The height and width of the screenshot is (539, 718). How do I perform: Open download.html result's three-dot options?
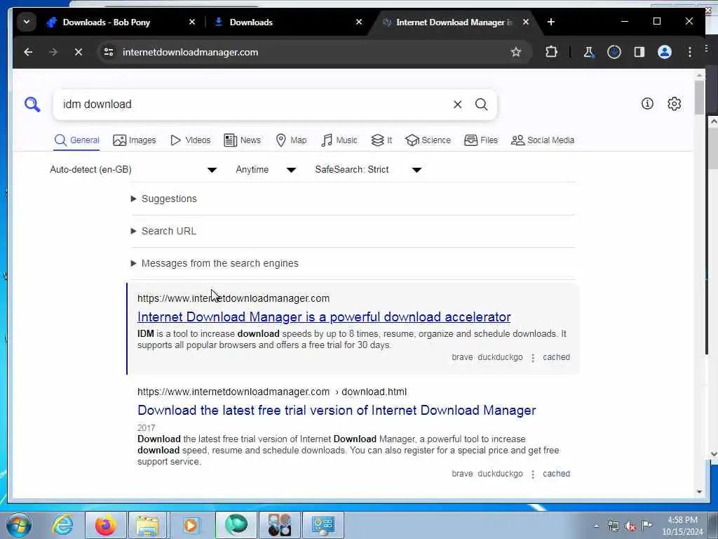click(533, 474)
